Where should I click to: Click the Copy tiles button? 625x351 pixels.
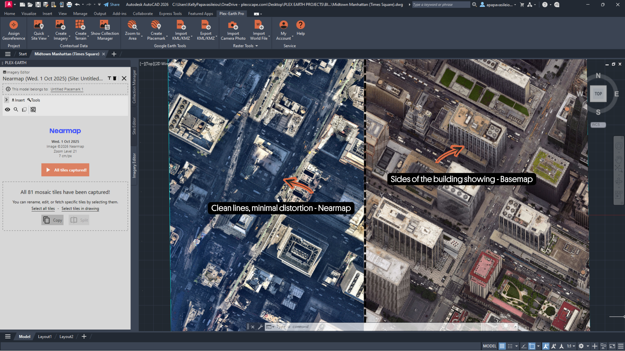[52, 220]
